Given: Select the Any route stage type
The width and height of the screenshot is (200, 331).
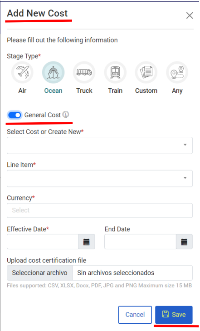Looking at the screenshot, I should coord(177,72).
